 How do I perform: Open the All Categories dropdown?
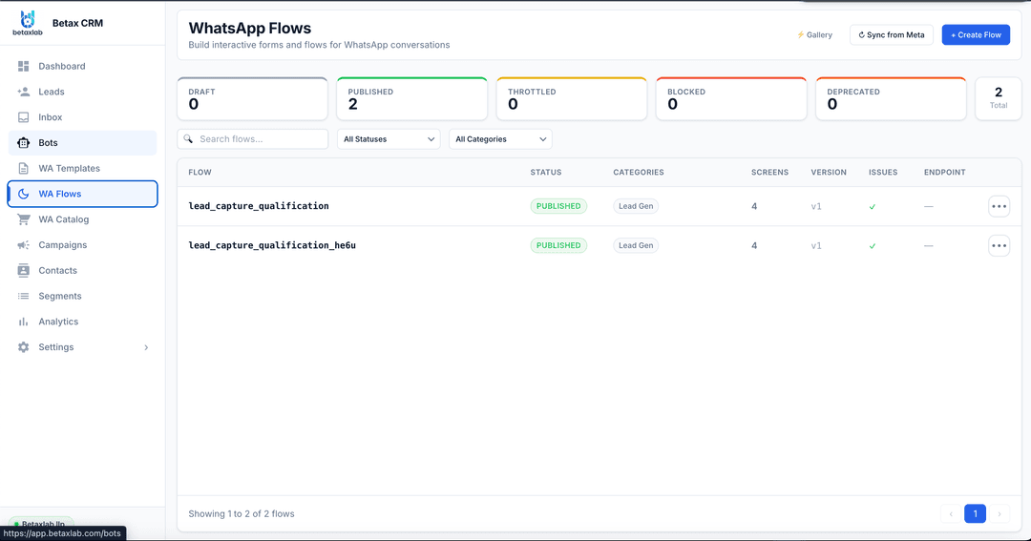click(x=500, y=139)
